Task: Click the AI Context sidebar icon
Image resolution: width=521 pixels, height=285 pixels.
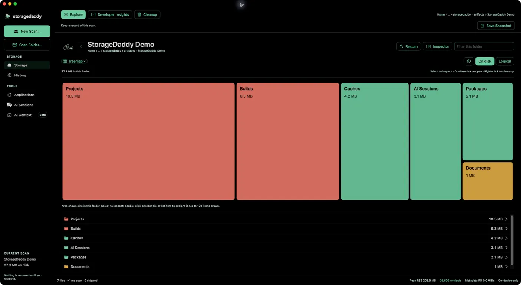Action: pyautogui.click(x=10, y=115)
